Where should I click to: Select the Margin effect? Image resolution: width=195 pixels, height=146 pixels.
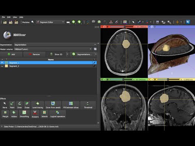[x=5, y=114]
